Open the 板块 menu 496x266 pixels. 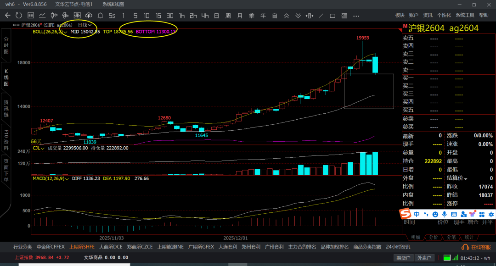pyautogui.click(x=400, y=15)
